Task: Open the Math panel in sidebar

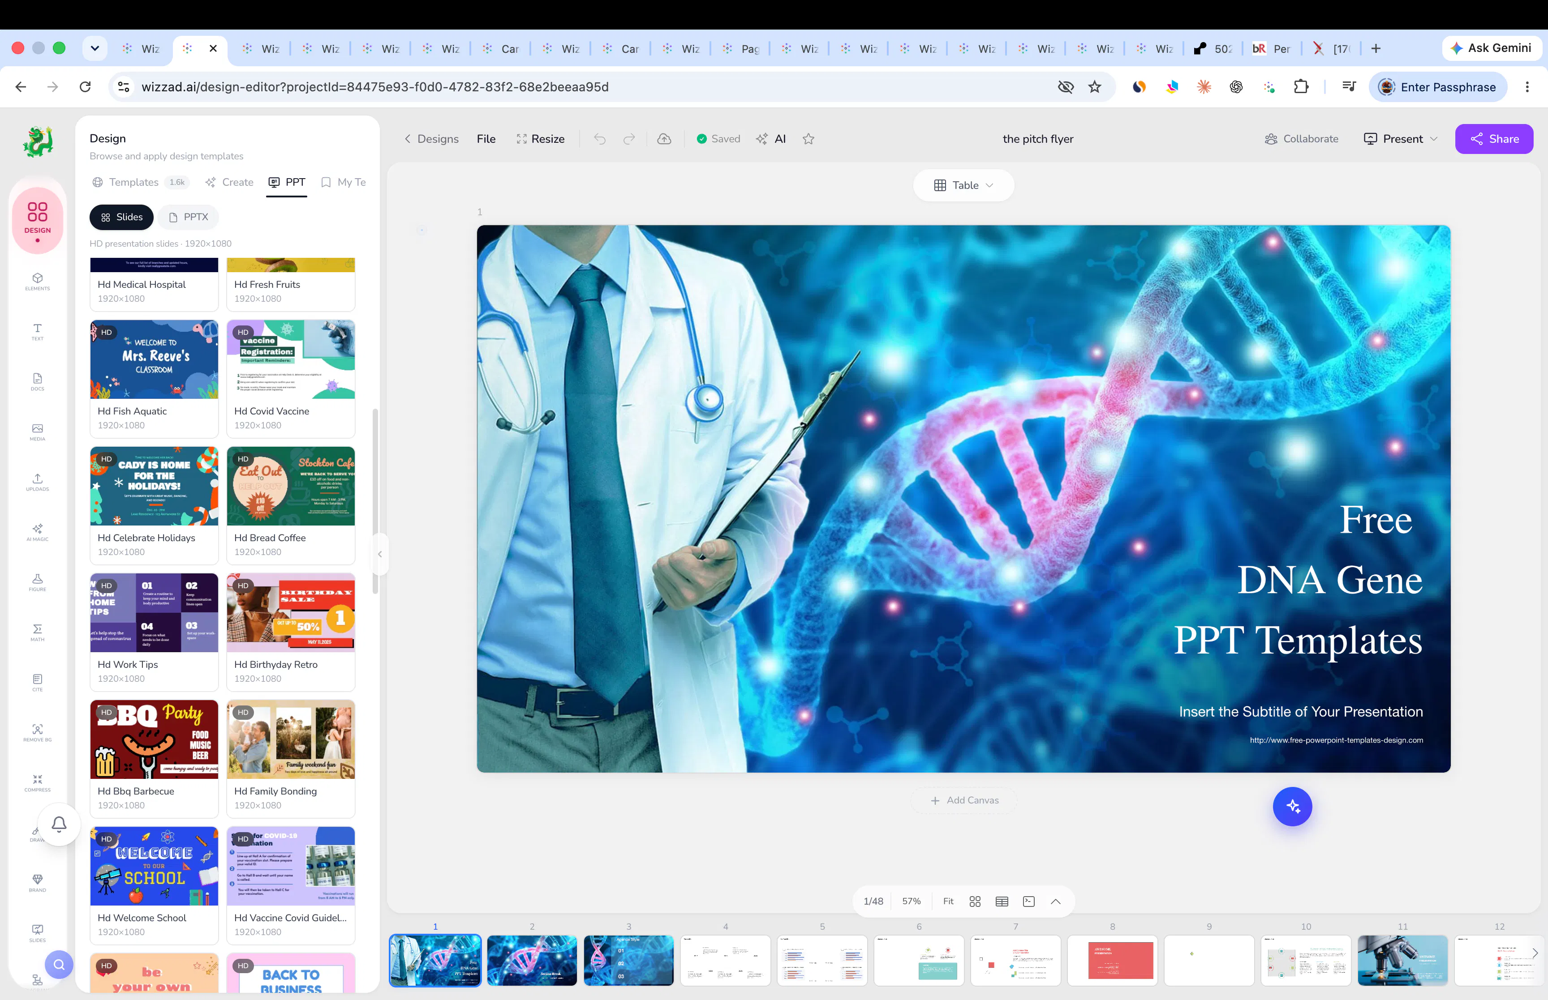Action: [x=37, y=632]
